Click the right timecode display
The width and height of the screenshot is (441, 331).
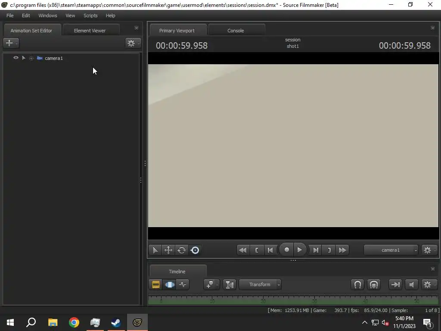[405, 46]
